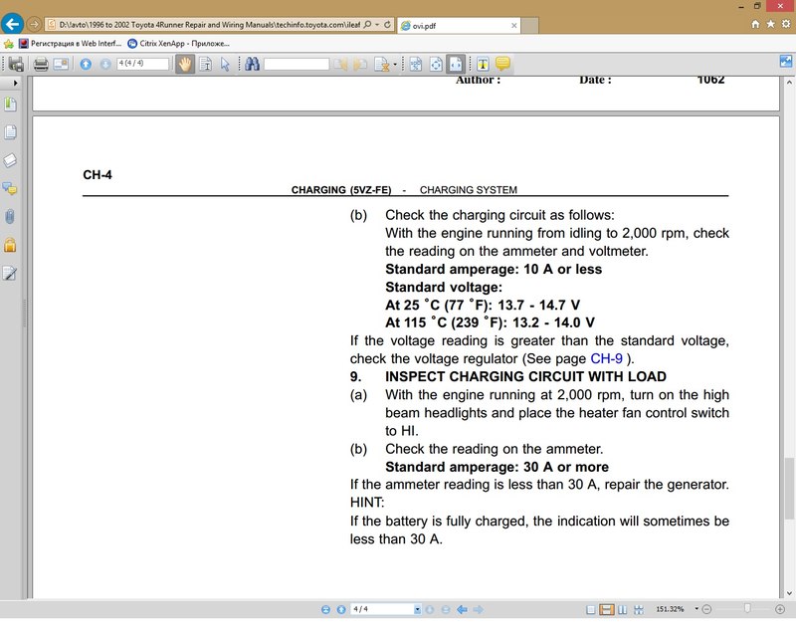Click the First page button in bottom bar

click(325, 609)
